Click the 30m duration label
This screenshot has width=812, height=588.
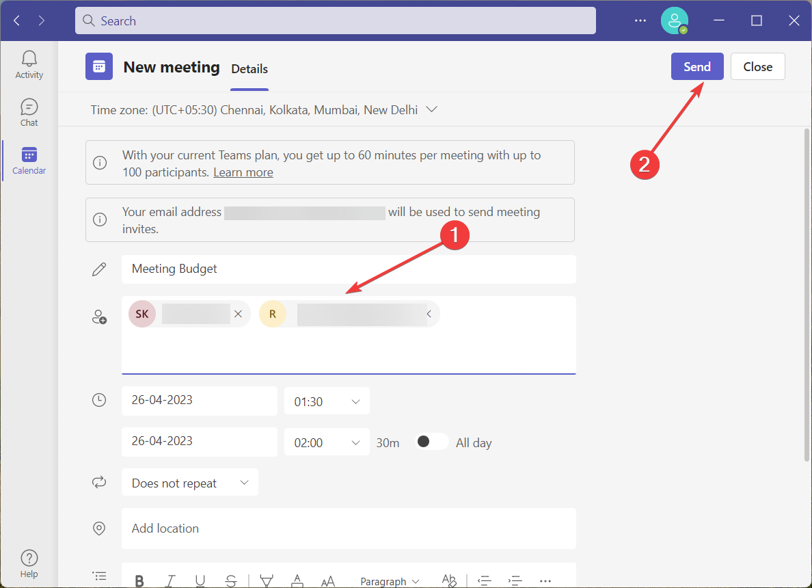coord(388,443)
